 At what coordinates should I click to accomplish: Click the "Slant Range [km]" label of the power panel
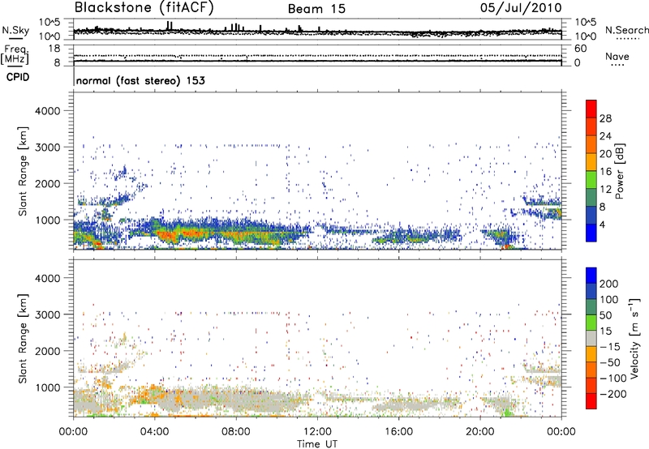pyautogui.click(x=23, y=171)
